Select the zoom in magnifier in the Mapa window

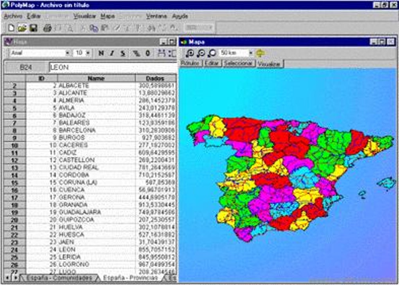190,53
